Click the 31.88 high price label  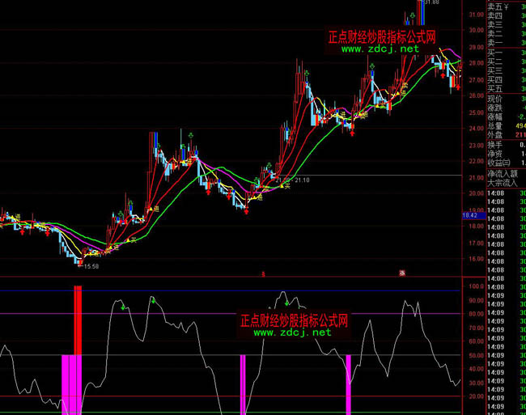pyautogui.click(x=431, y=2)
